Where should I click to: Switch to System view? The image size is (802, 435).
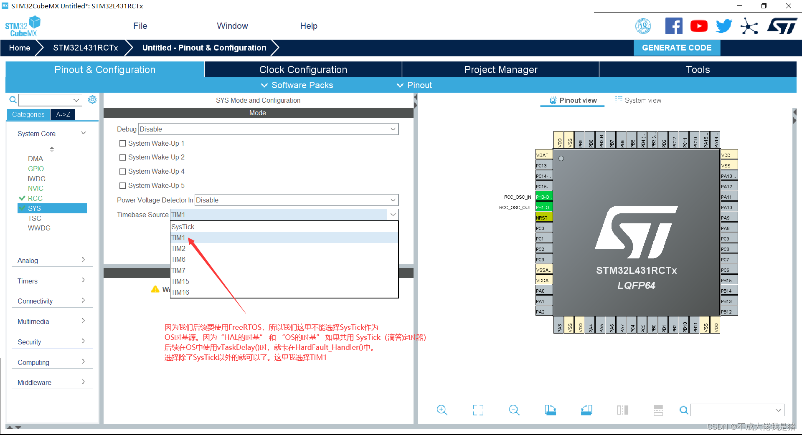[x=638, y=100]
